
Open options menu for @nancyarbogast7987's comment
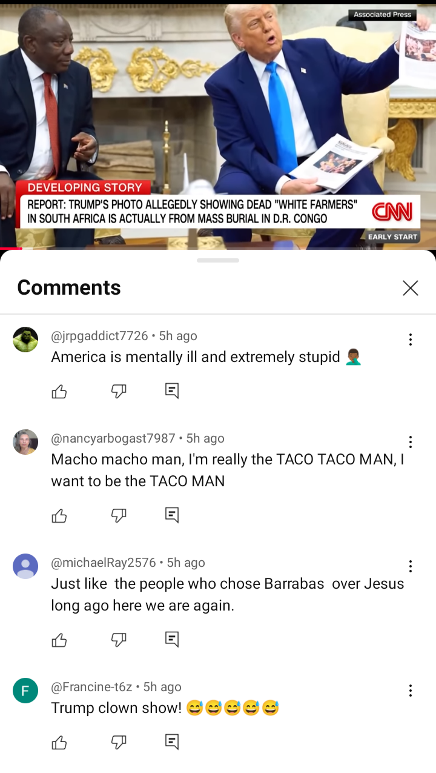click(x=411, y=442)
